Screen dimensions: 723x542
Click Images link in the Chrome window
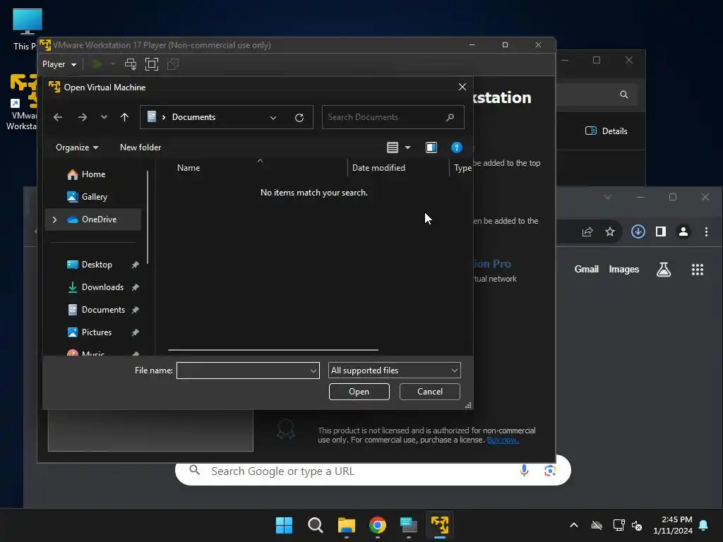[x=624, y=269]
